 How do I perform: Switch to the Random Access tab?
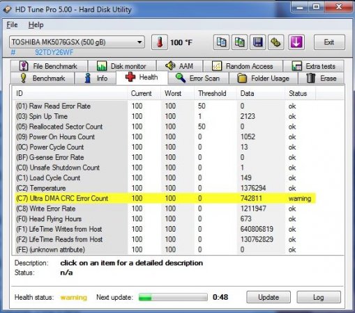243,66
